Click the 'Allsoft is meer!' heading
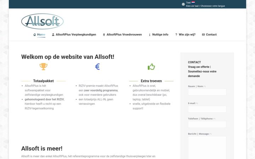This screenshot has width=255, height=159. (42, 148)
